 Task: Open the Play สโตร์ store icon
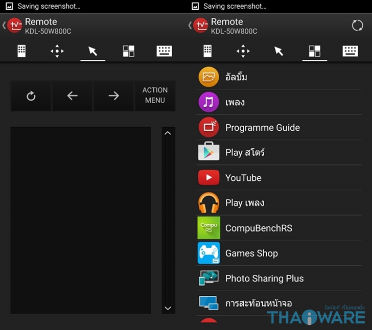pyautogui.click(x=208, y=151)
